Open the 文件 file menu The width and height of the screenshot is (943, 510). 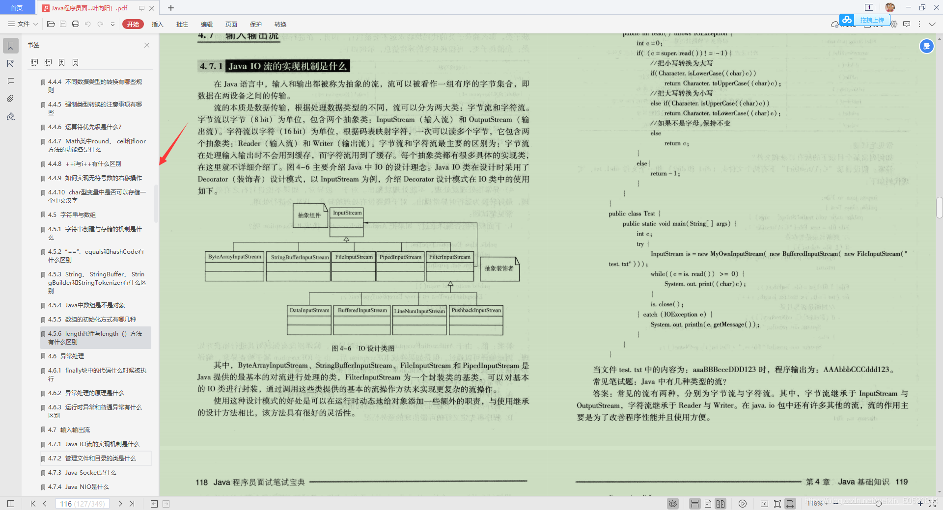tap(23, 24)
